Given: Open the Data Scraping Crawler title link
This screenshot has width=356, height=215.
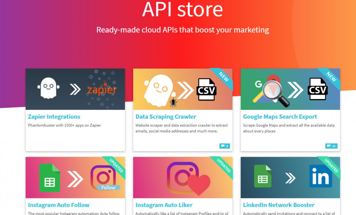Looking at the screenshot, I should [166, 117].
